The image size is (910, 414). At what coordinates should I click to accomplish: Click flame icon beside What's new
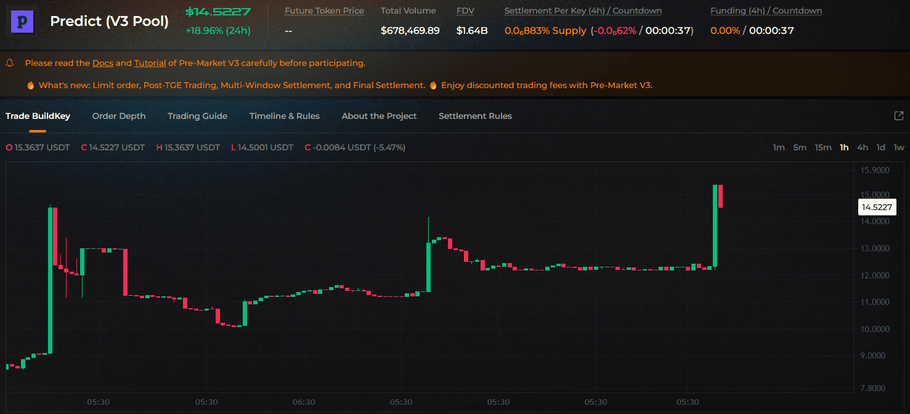point(30,86)
